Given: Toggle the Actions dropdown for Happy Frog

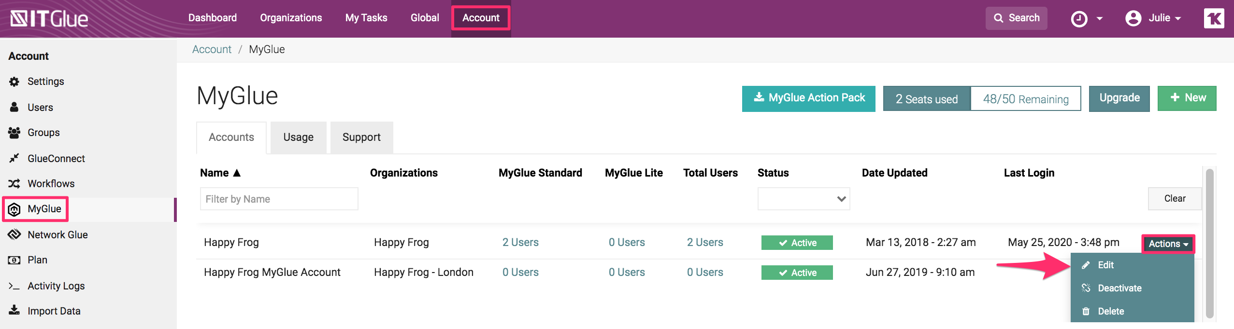Looking at the screenshot, I should pos(1168,244).
